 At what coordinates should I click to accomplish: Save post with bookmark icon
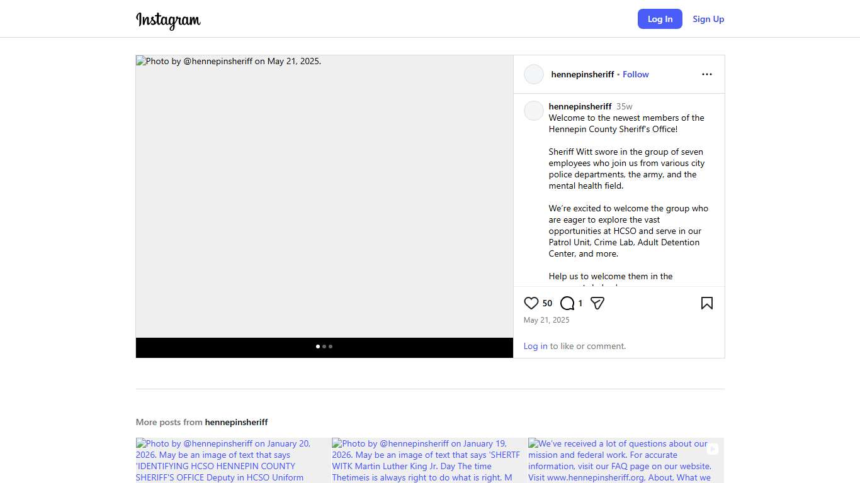coord(706,303)
